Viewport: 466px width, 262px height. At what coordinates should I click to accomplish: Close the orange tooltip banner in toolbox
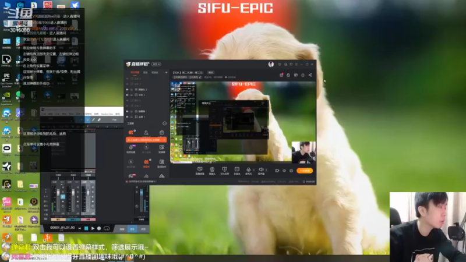(164, 140)
